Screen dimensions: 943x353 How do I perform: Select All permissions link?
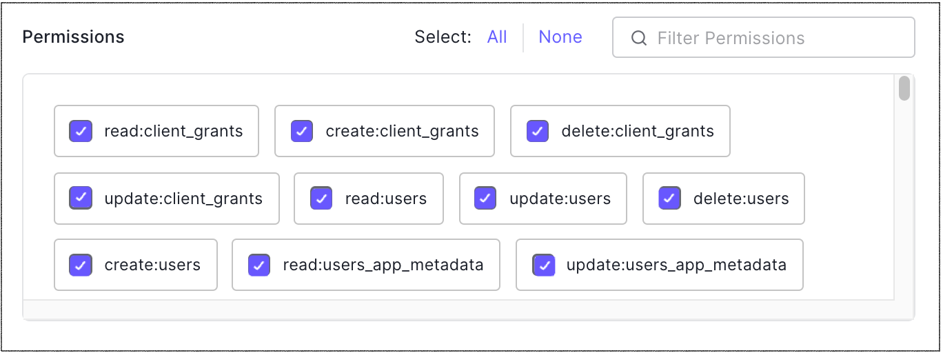497,37
